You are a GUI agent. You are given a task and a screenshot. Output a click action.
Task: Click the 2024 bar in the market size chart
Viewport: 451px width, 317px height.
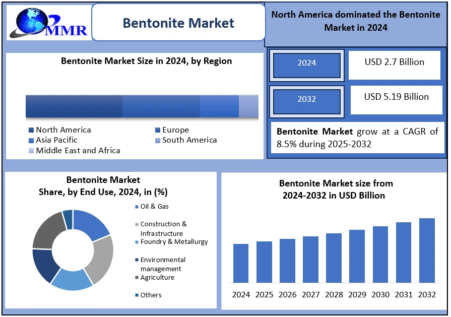coord(241,263)
